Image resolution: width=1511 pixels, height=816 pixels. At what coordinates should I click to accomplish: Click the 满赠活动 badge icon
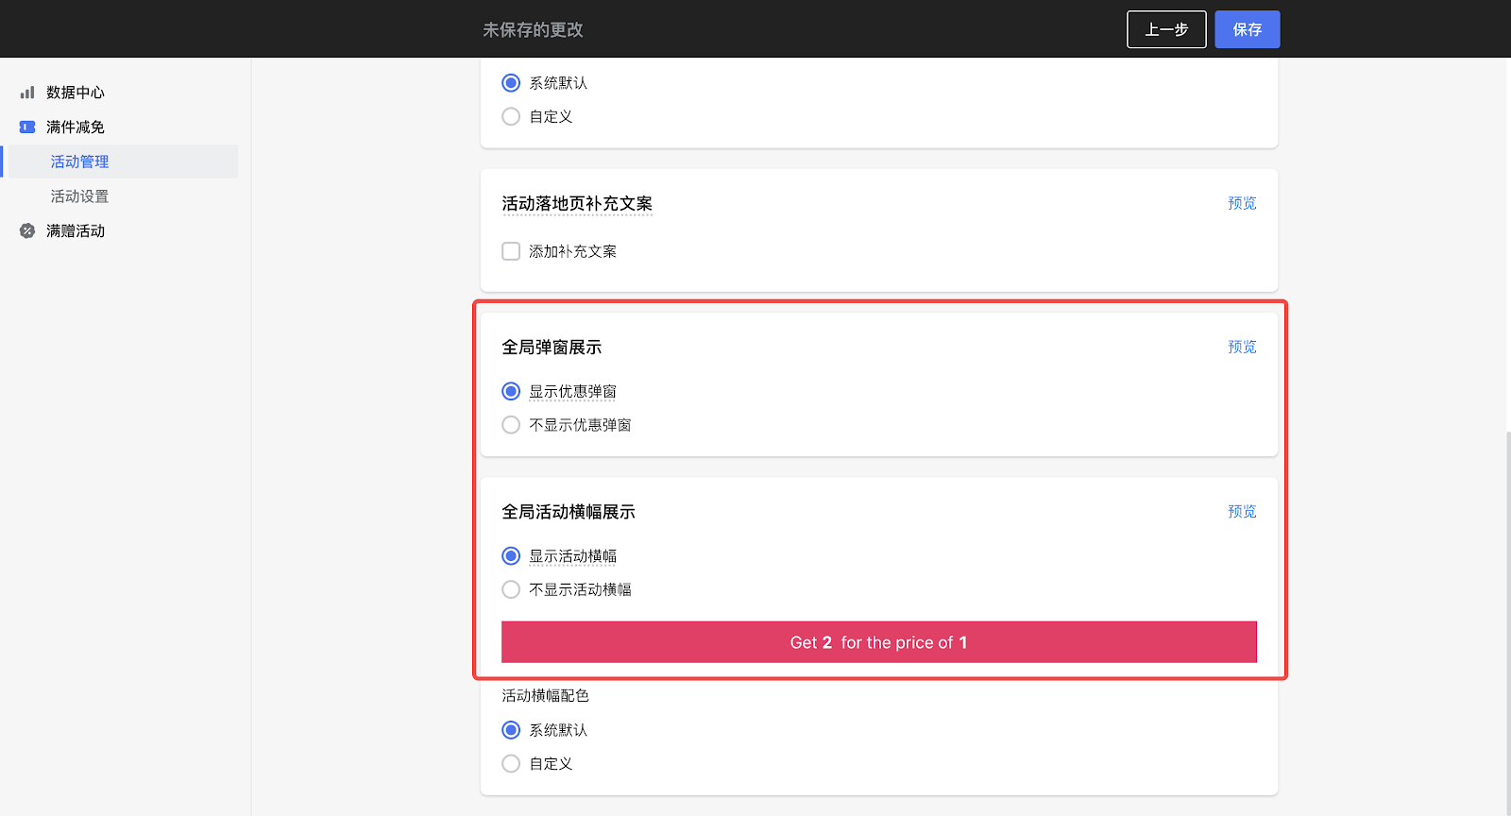pos(27,231)
